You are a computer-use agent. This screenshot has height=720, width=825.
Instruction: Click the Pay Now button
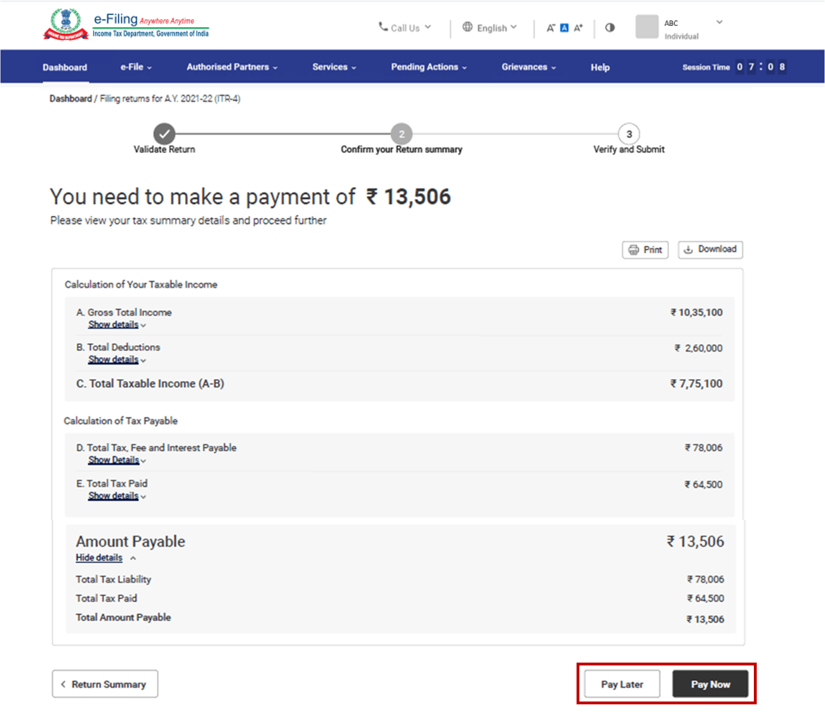pos(710,684)
